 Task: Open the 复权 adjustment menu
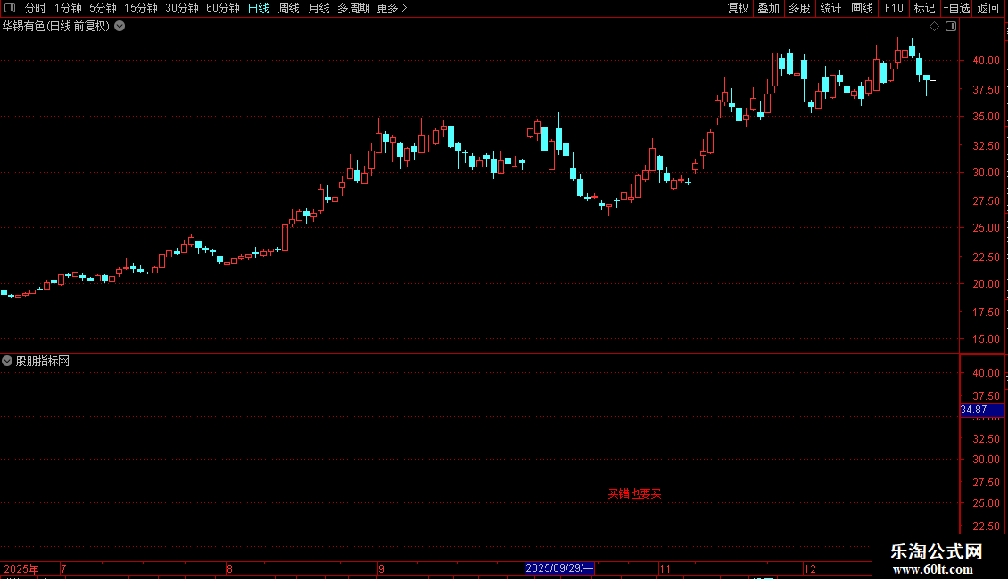tap(738, 8)
